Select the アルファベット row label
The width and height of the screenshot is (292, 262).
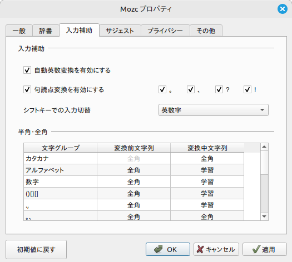pyautogui.click(x=60, y=170)
